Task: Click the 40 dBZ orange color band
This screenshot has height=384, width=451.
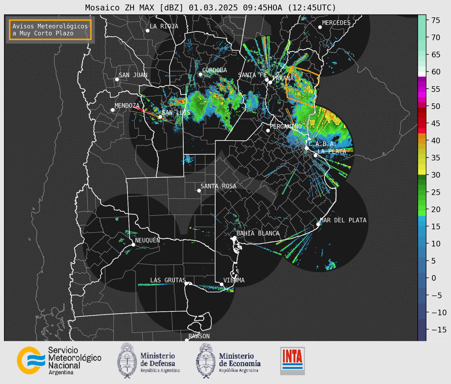Action: [422, 141]
